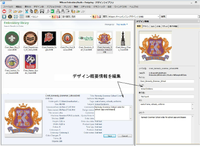The image size is (200, 151).
Task: Sort ascending beside the name sort dropdown
Action: [94, 16]
